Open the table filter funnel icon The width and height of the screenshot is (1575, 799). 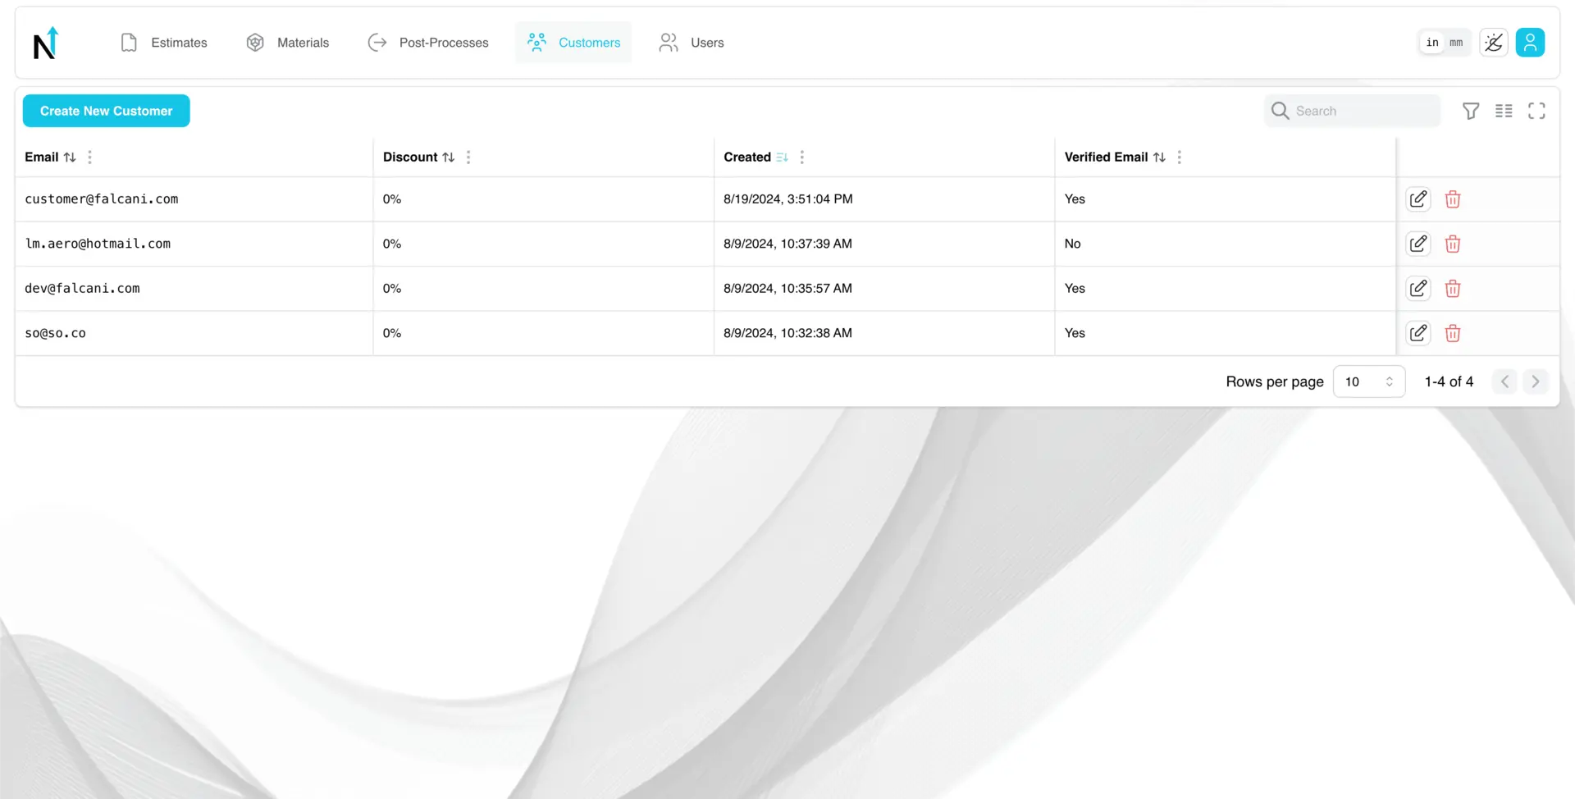1471,111
